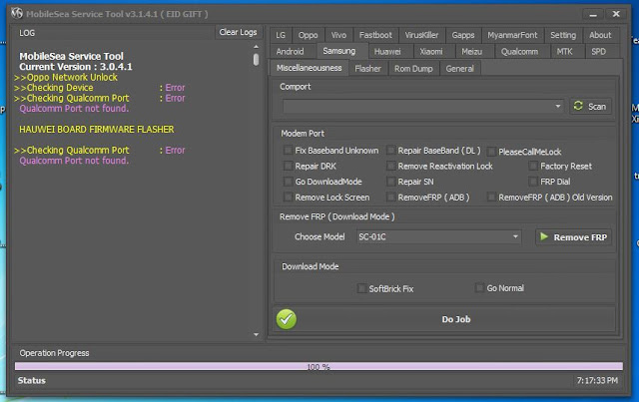Screen dimensions: 639x402
Task: Select the Vivo tab
Action: [338, 35]
